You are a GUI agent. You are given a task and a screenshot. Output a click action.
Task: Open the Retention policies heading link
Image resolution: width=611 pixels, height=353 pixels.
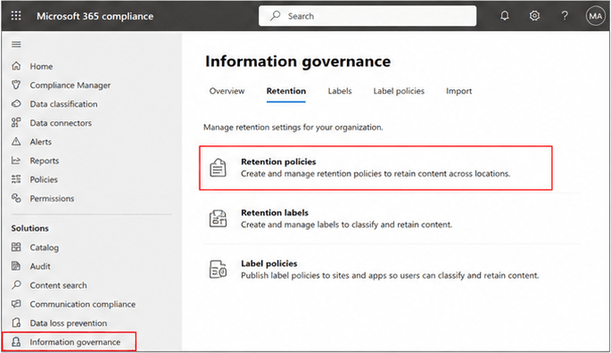[x=278, y=161]
